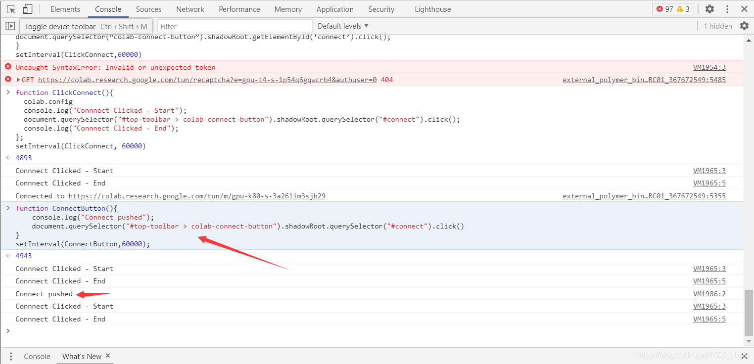Click the Filter input field

235,26
